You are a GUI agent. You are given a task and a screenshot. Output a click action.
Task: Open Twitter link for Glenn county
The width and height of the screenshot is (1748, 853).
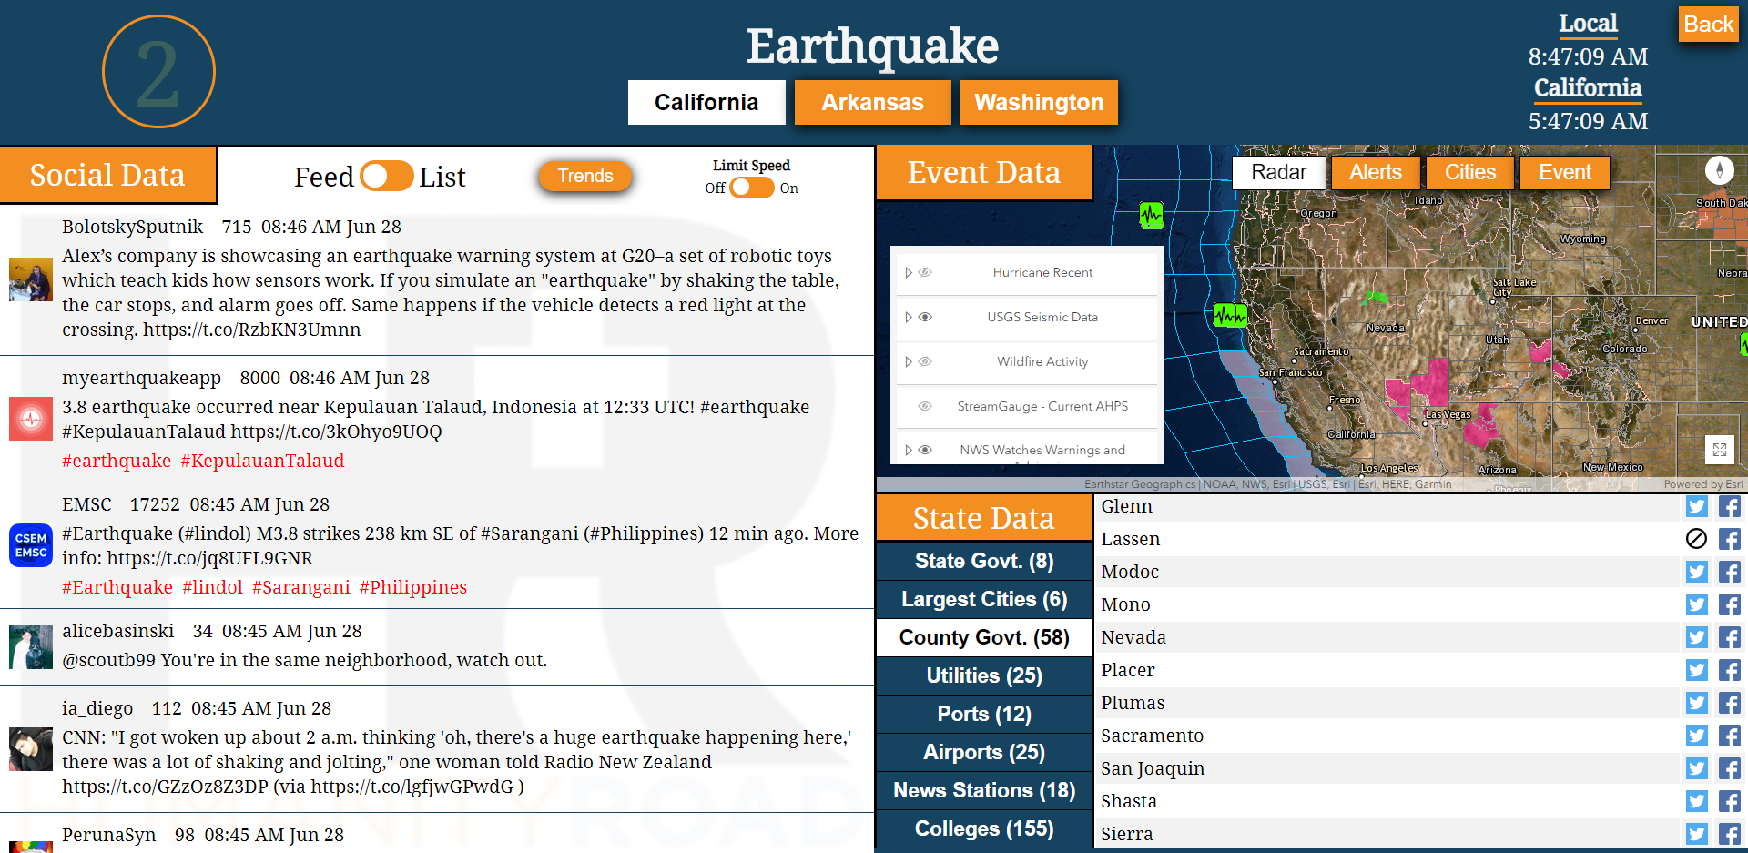coord(1696,506)
